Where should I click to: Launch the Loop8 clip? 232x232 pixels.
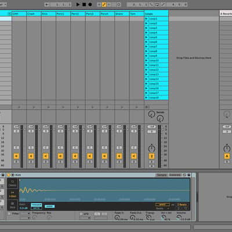pos(146,51)
